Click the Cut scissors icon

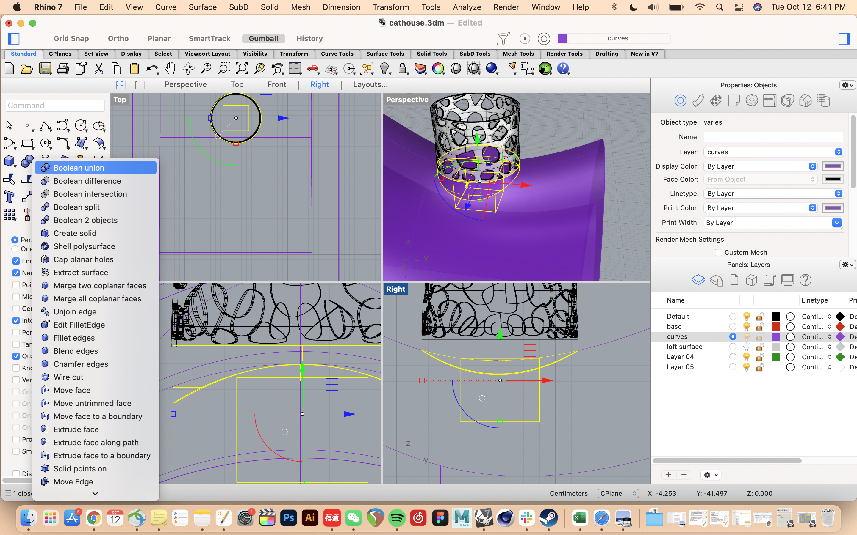(x=99, y=69)
